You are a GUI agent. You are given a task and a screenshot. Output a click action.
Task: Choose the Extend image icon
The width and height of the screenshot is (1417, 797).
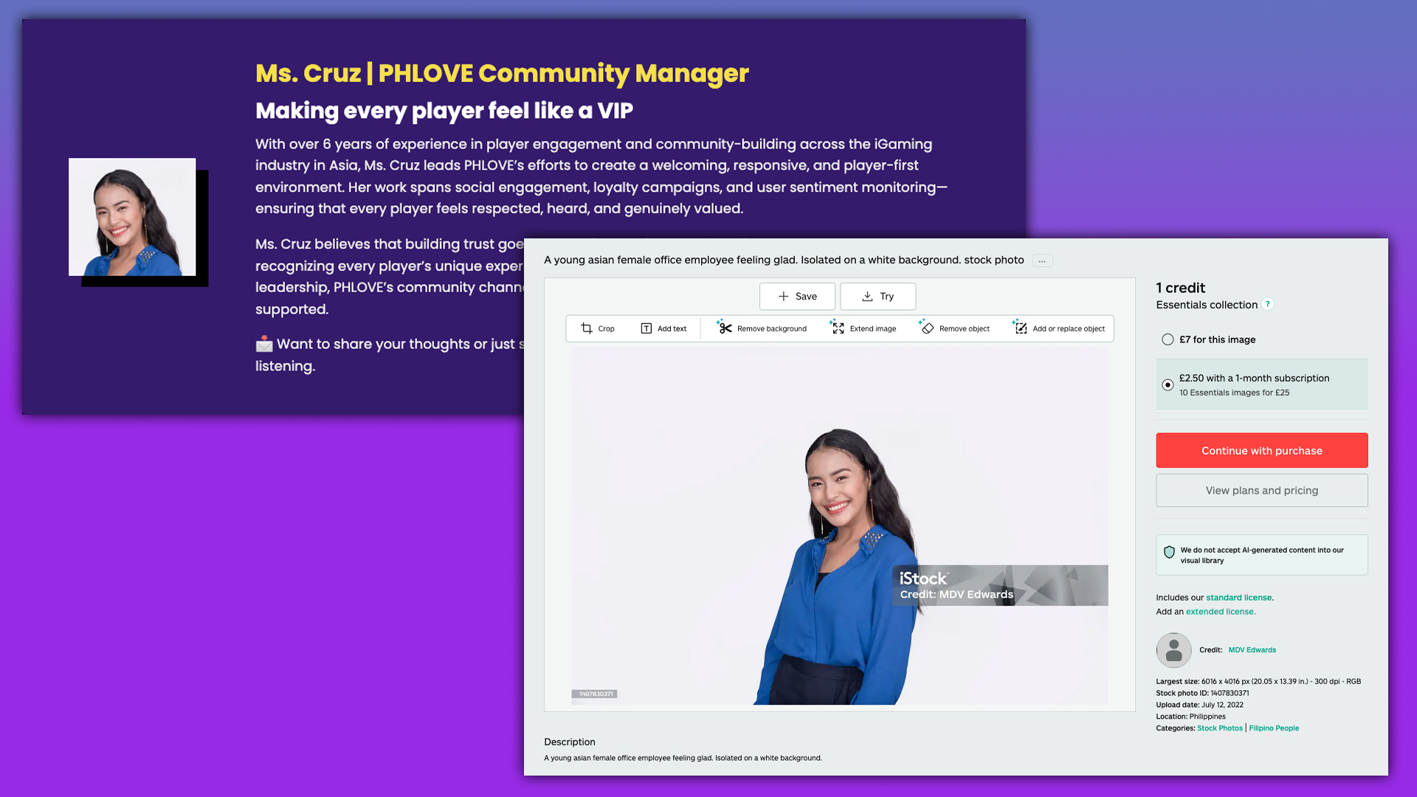pyautogui.click(x=837, y=328)
